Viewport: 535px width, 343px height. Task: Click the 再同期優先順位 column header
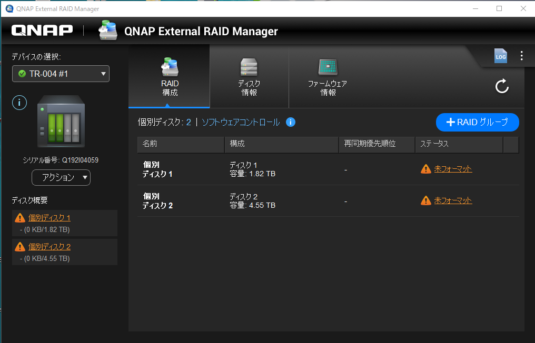tap(377, 145)
